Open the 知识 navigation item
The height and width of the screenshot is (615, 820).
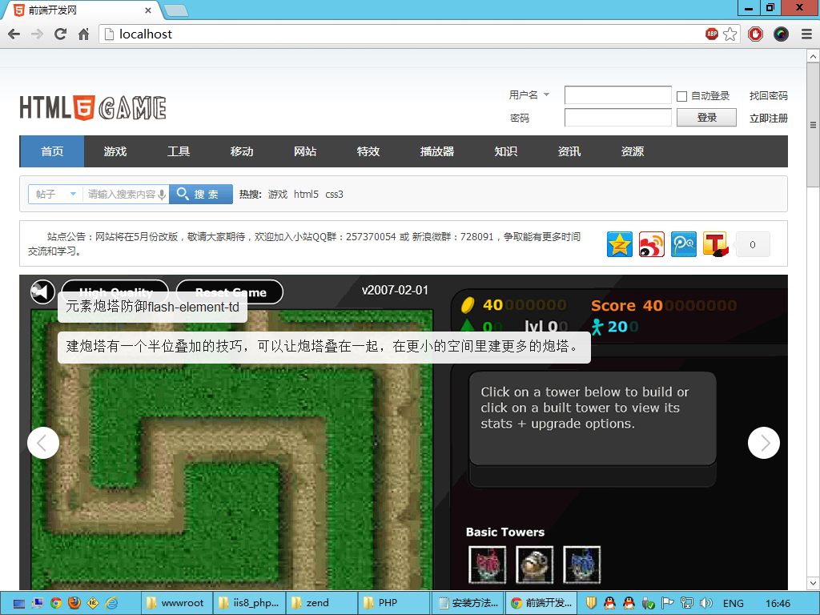506,151
